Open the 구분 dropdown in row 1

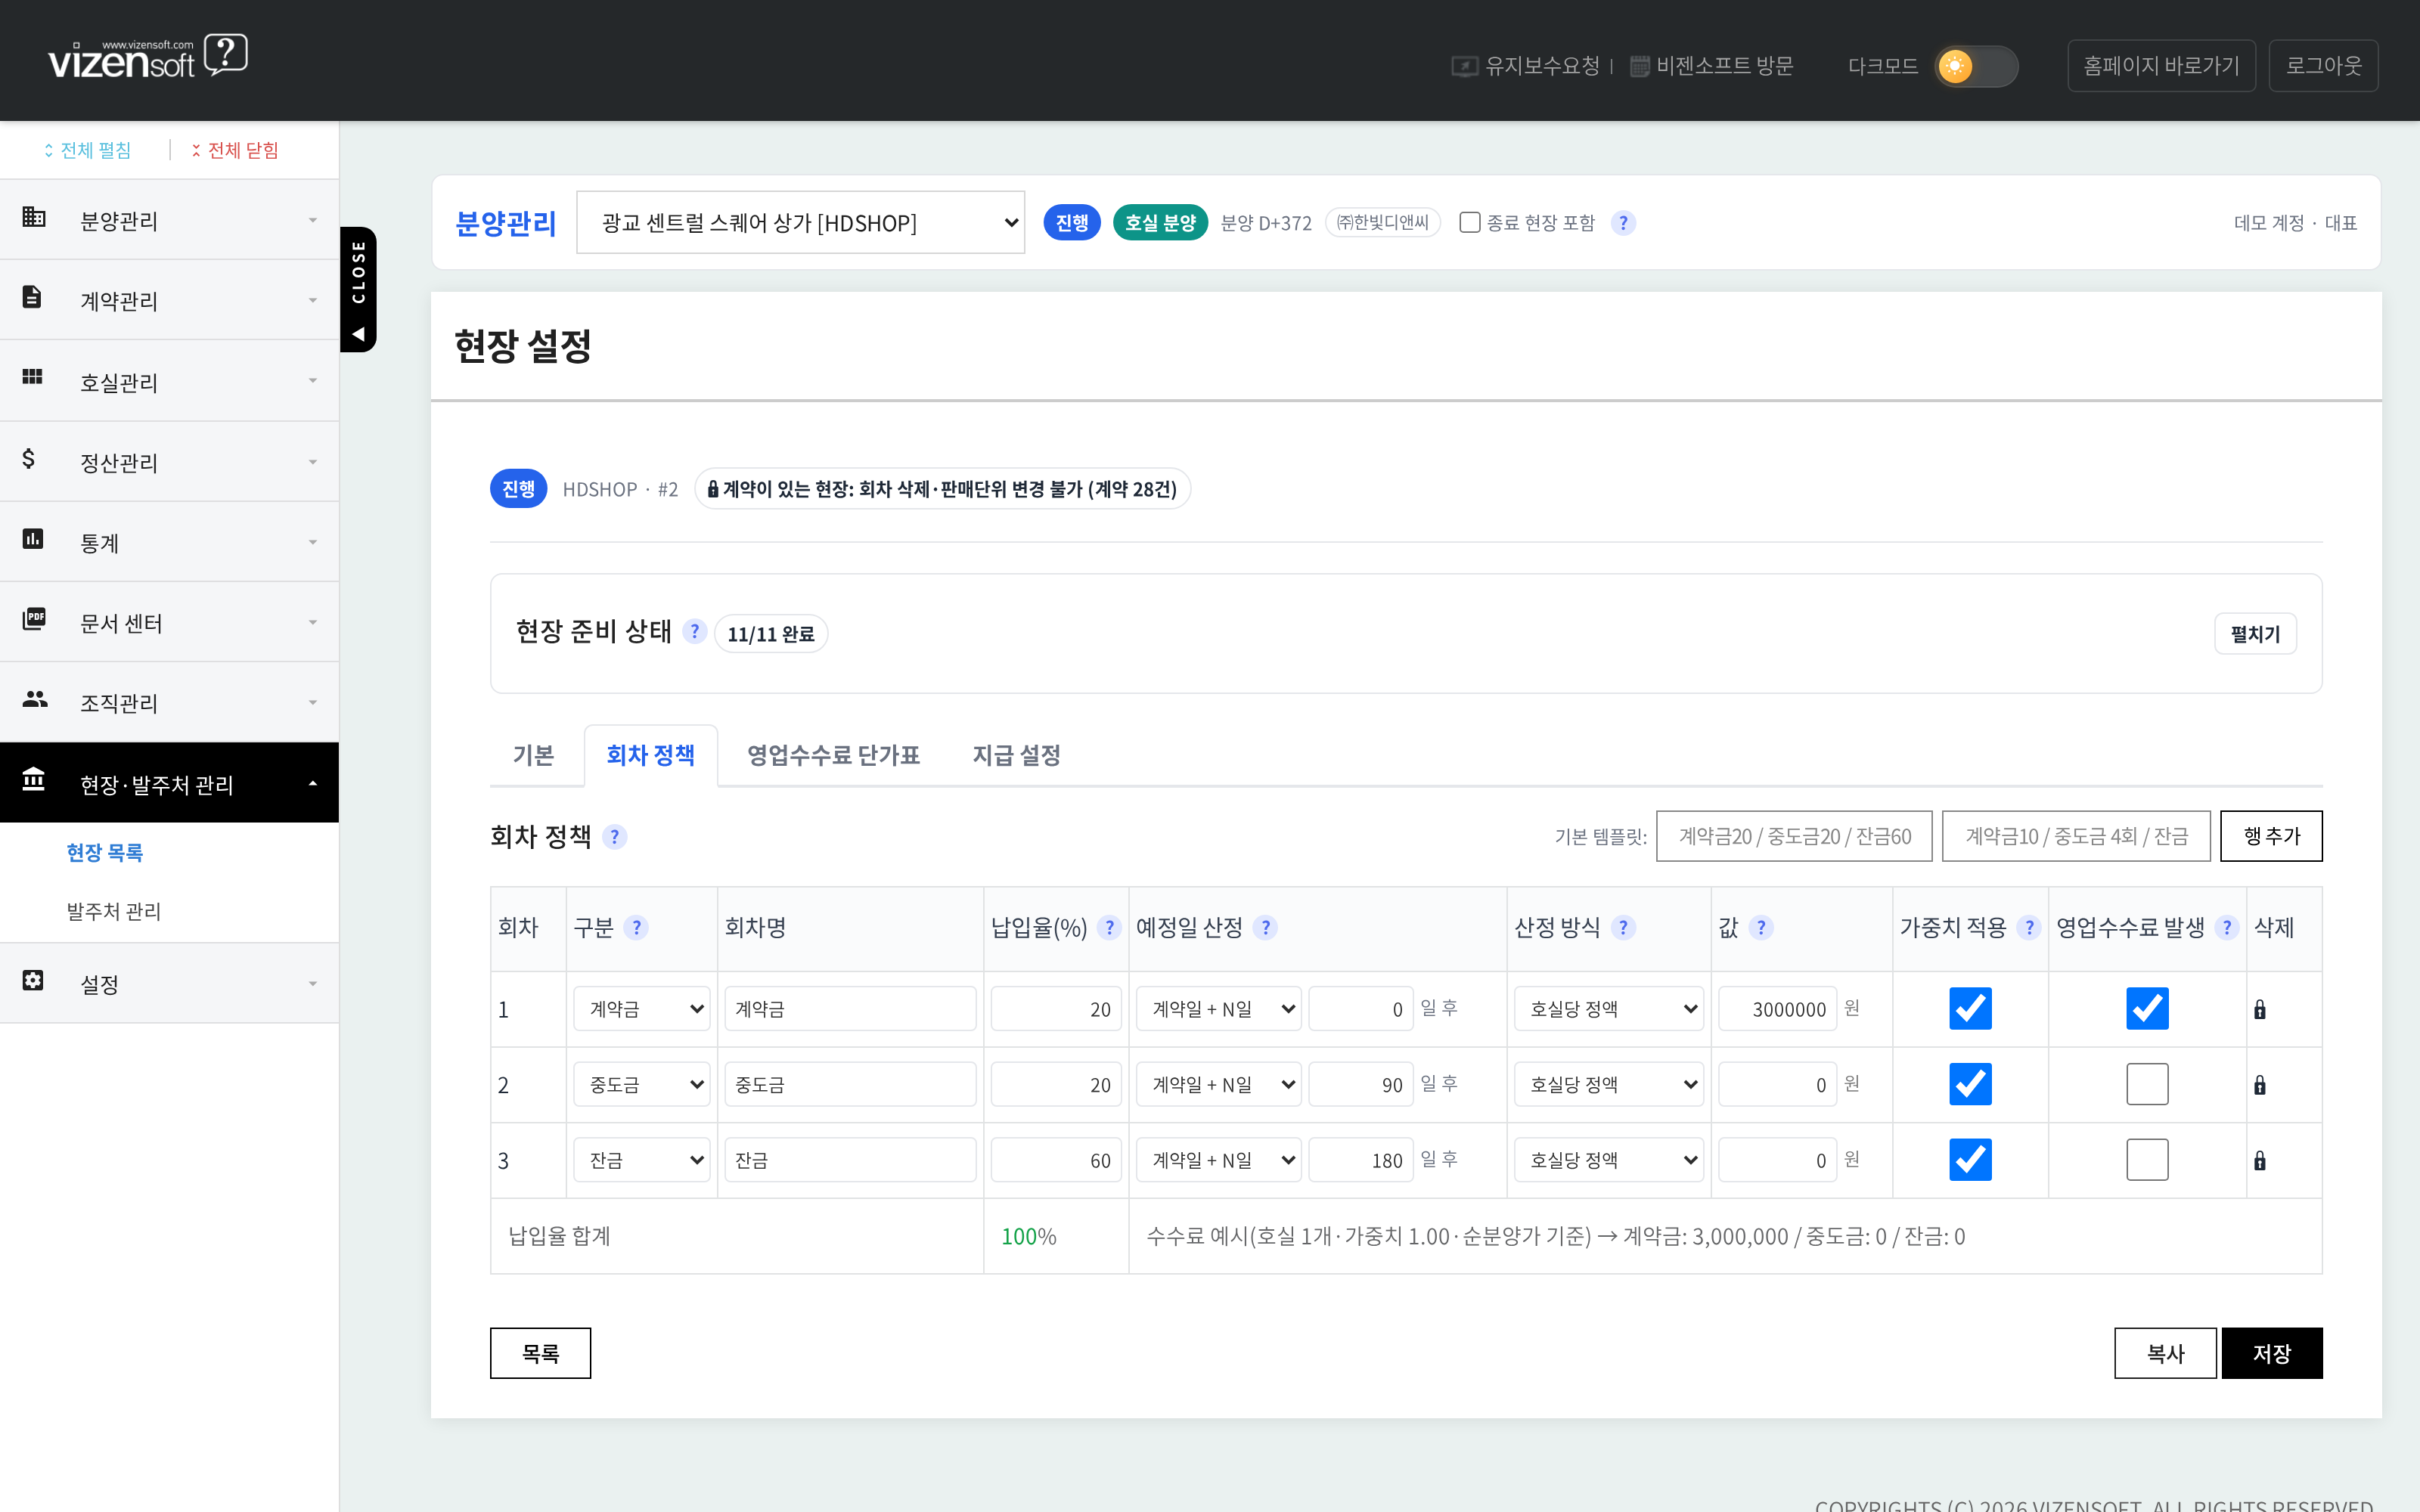click(x=642, y=1009)
